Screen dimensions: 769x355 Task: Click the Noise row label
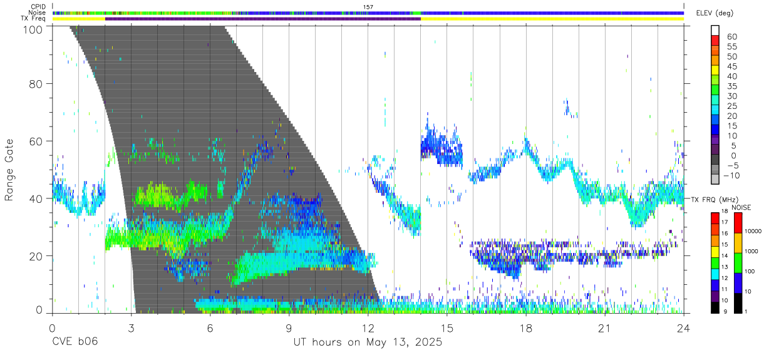38,13
